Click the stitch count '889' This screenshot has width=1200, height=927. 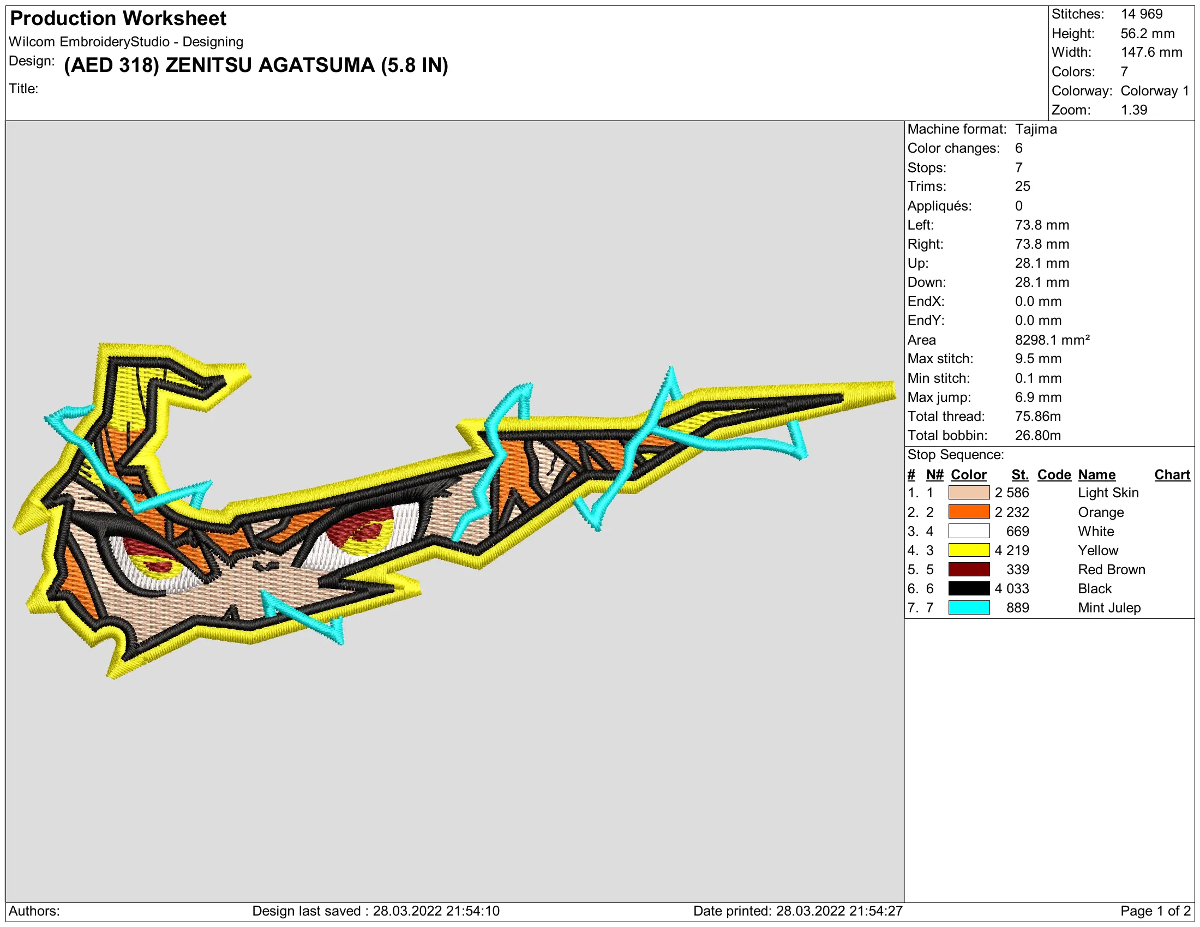click(x=1018, y=607)
